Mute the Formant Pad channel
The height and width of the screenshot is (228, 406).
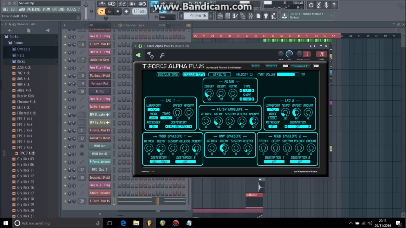65,84
